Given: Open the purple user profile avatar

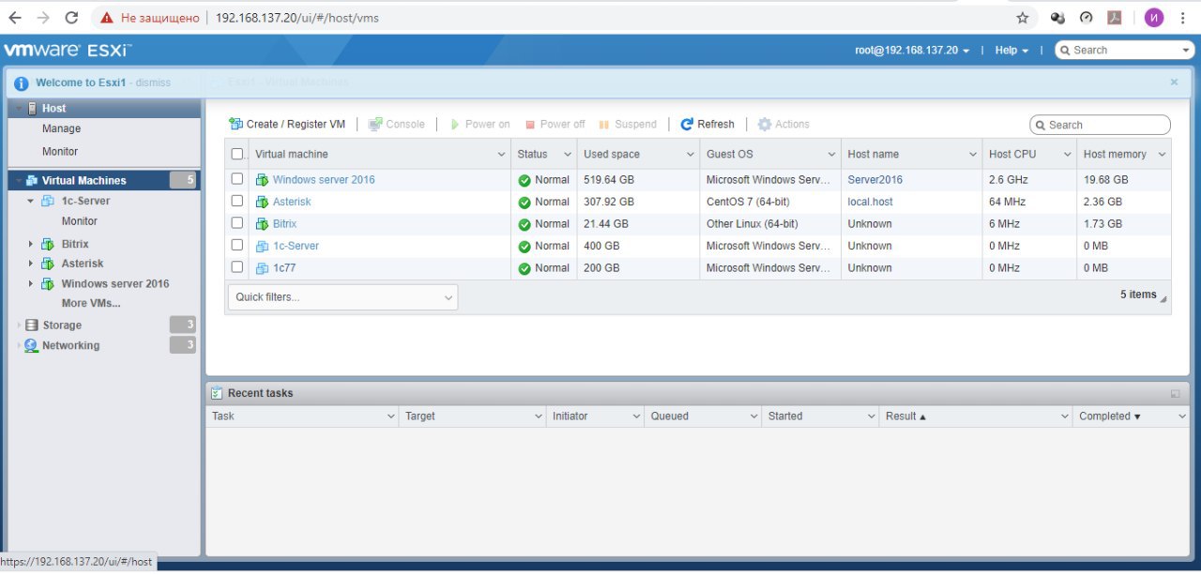Looking at the screenshot, I should coord(1154,17).
